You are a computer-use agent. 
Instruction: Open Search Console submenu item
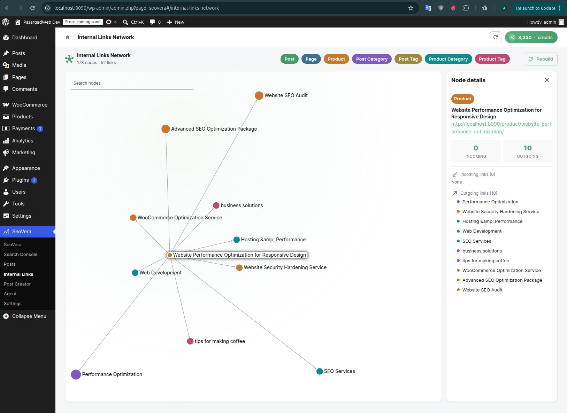[21, 255]
